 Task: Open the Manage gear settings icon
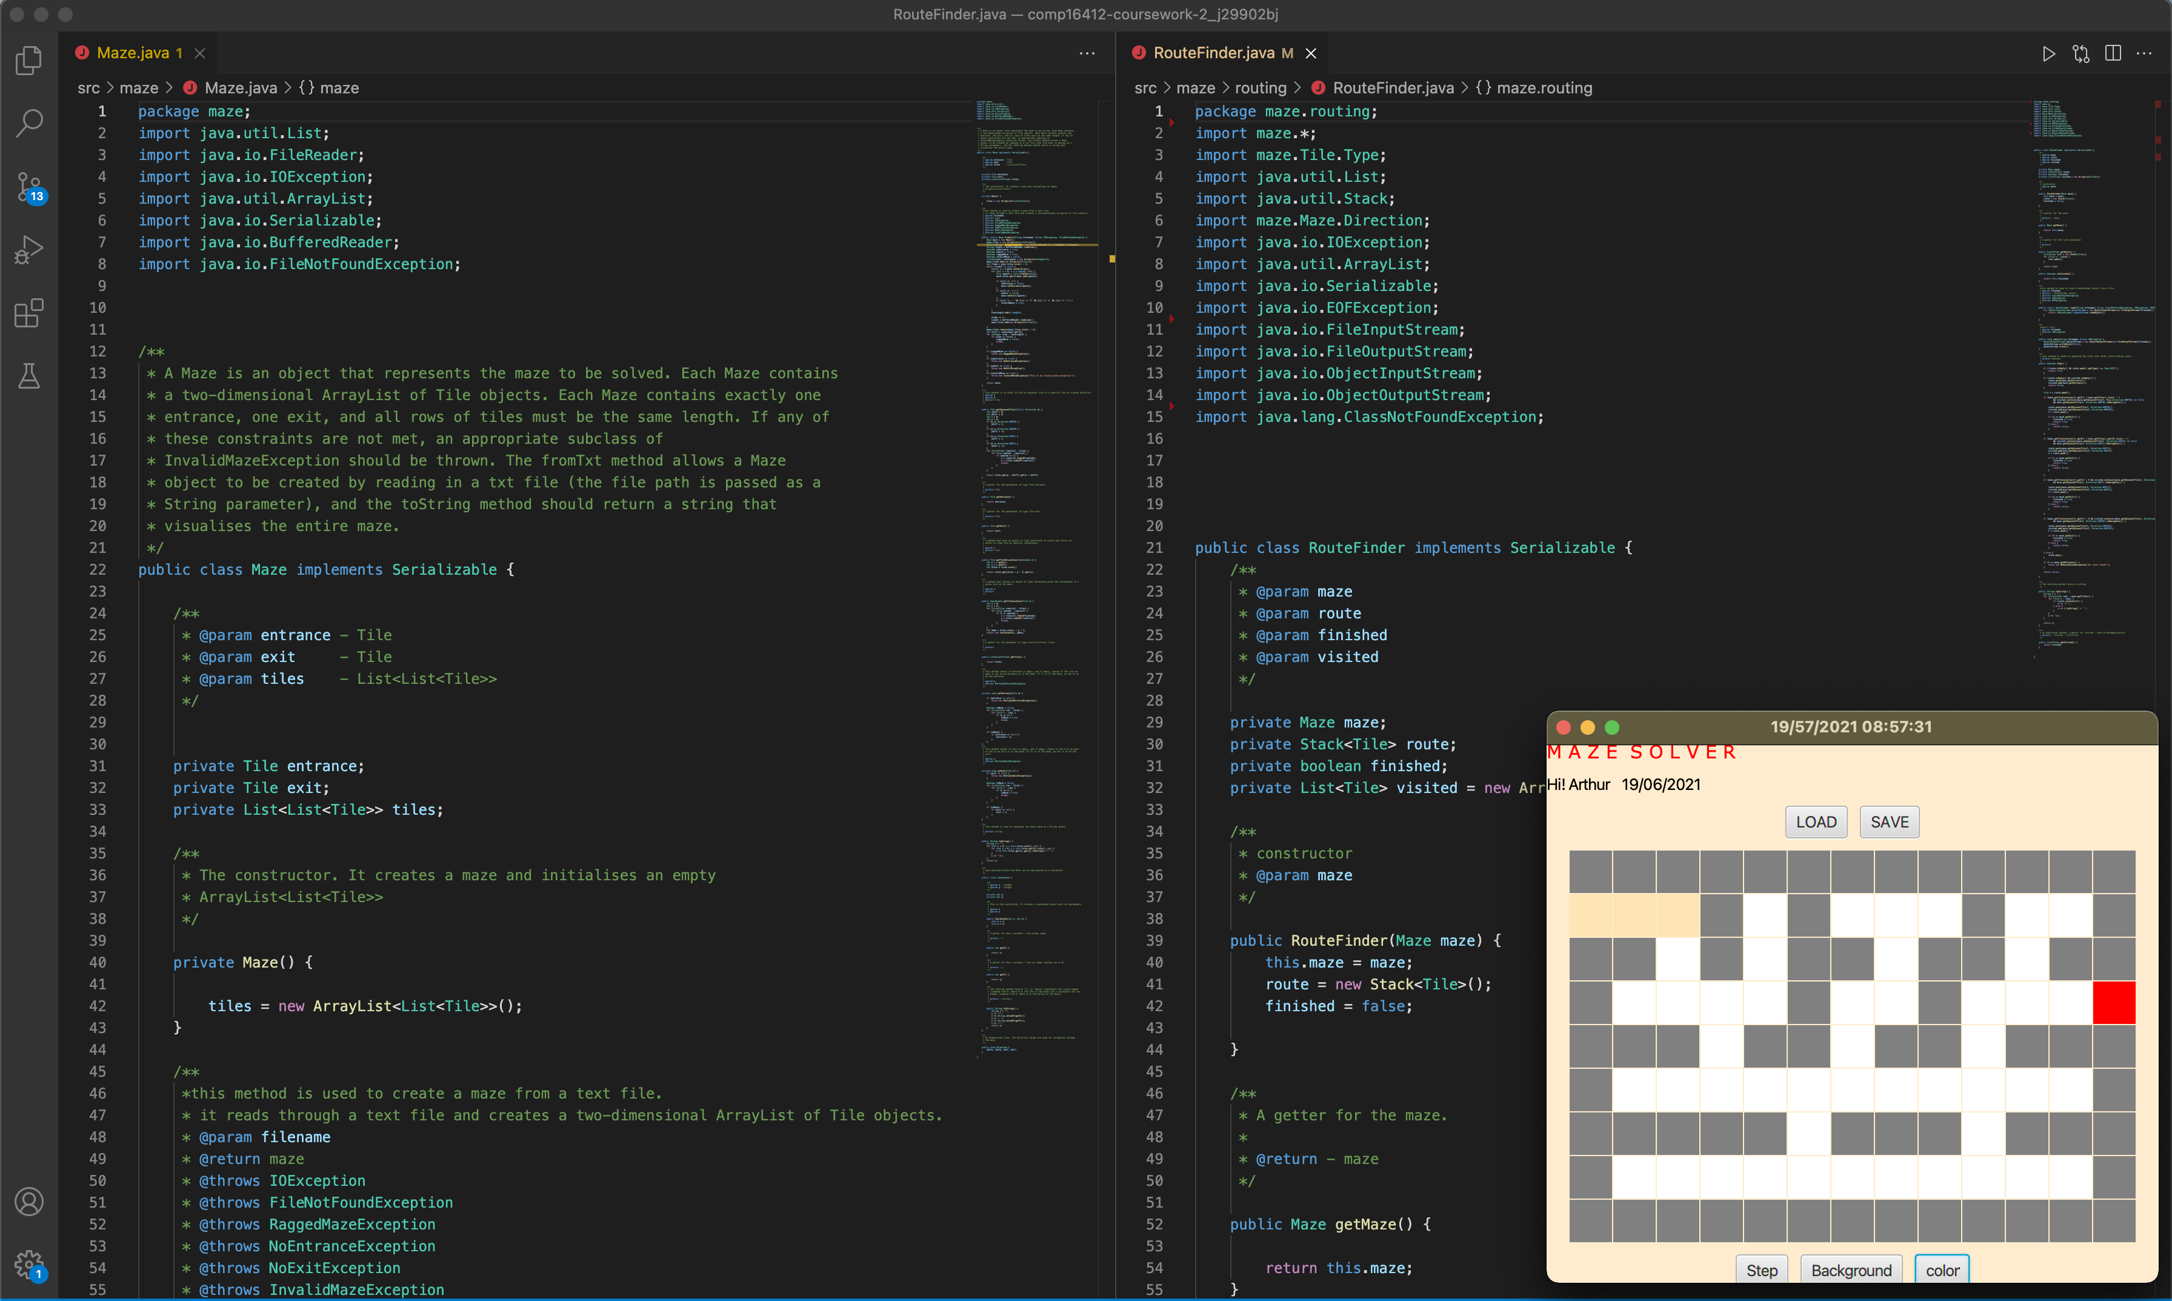click(x=29, y=1265)
